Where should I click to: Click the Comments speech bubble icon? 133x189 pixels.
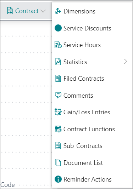58,95
